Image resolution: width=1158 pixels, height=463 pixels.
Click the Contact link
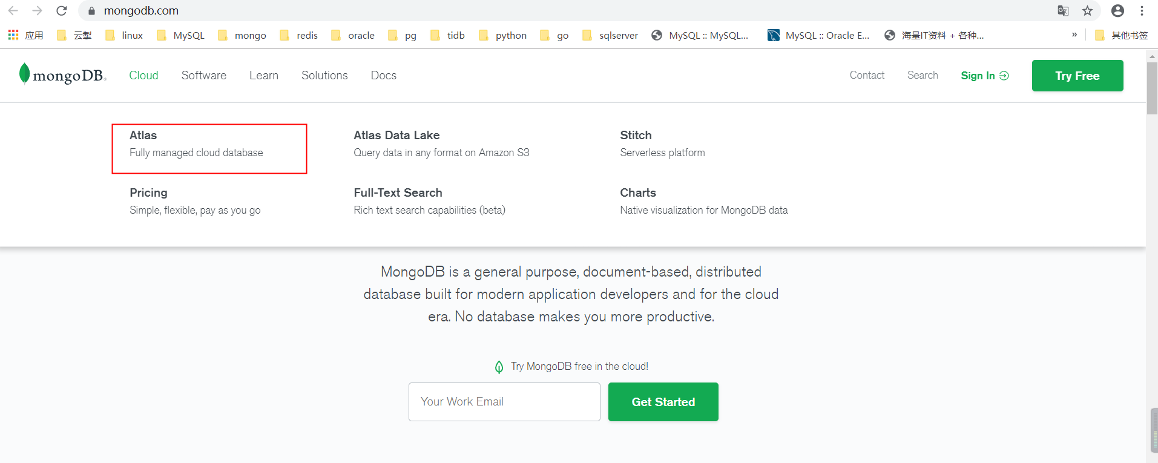click(867, 75)
